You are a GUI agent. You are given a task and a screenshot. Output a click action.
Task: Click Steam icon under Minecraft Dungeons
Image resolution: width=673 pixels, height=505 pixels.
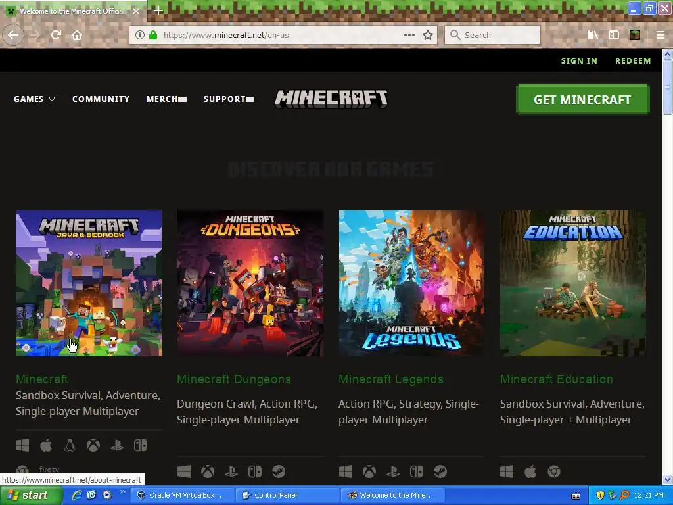(x=279, y=471)
